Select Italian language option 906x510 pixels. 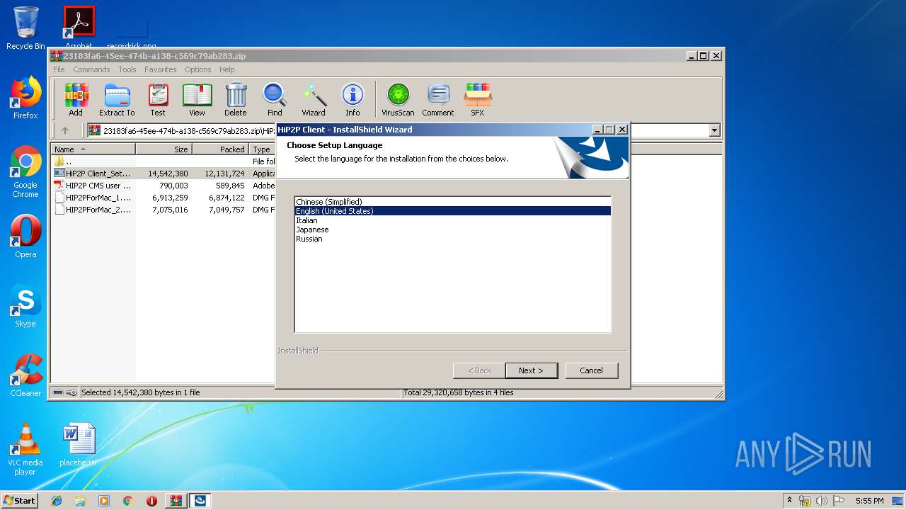453,220
